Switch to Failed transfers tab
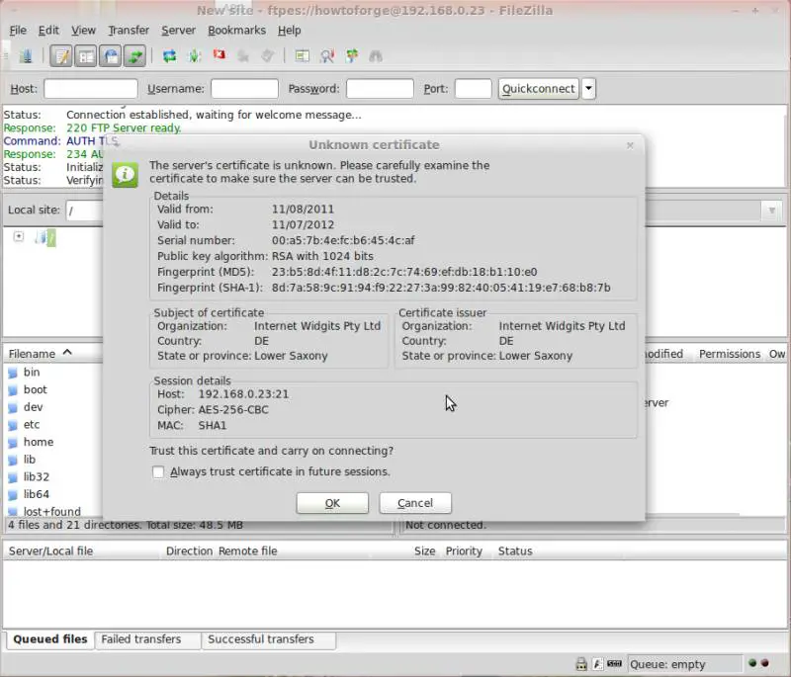 point(147,639)
